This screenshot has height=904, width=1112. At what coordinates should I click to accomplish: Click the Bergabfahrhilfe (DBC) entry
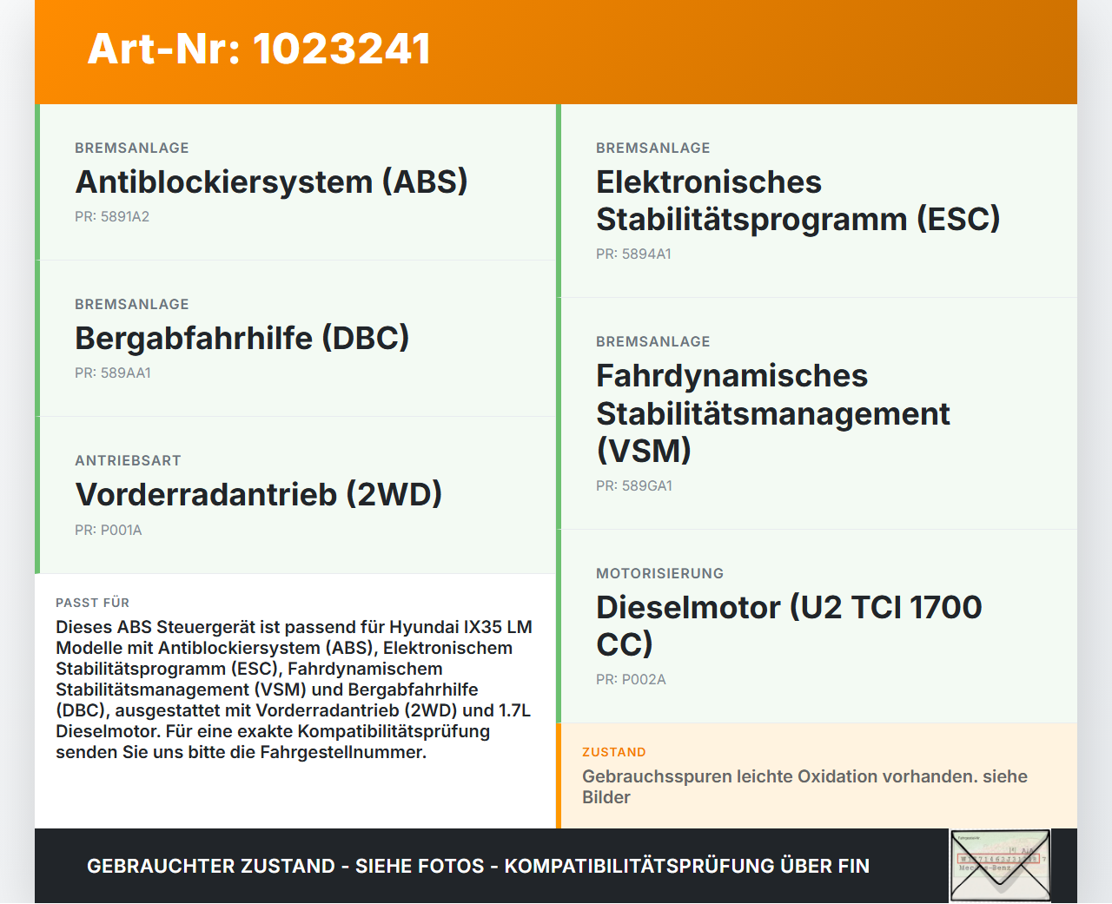(242, 338)
